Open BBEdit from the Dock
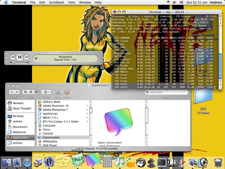The height and width of the screenshot is (169, 225). [49, 162]
